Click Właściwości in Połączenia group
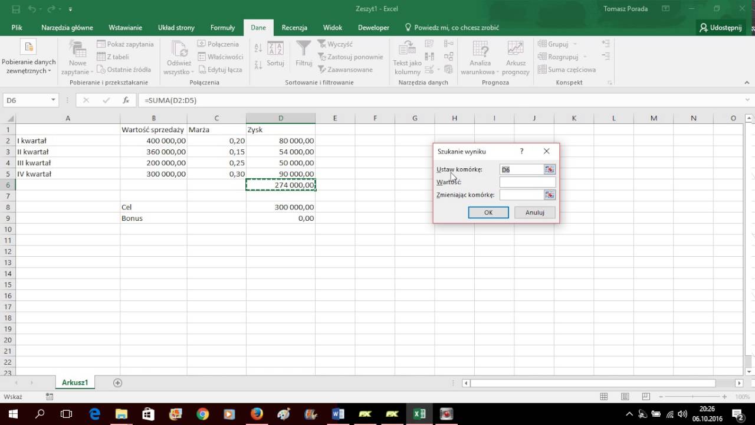This screenshot has height=425, width=755. (220, 57)
